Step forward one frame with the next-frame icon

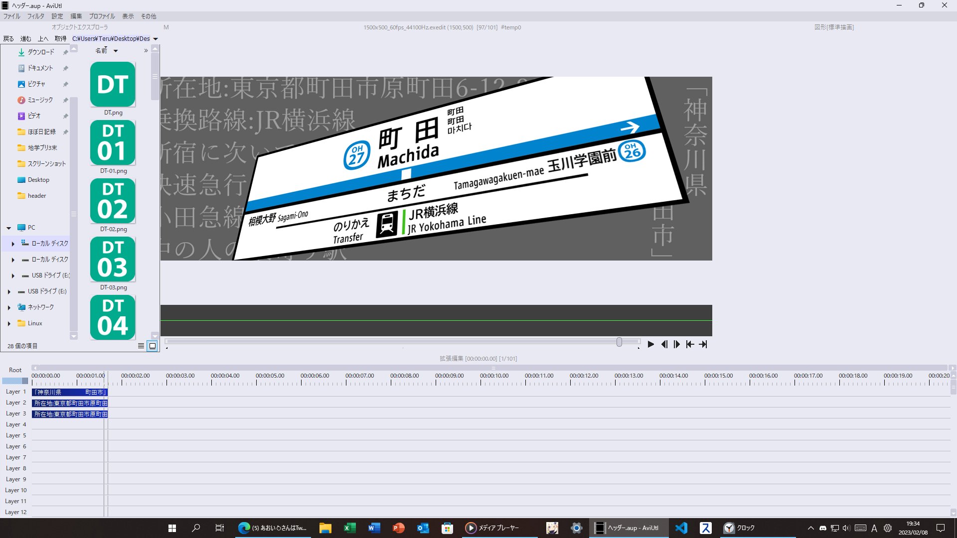coord(676,344)
